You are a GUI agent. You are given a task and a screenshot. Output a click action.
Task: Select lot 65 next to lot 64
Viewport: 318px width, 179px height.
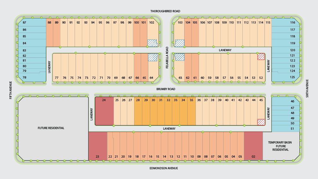145,68
